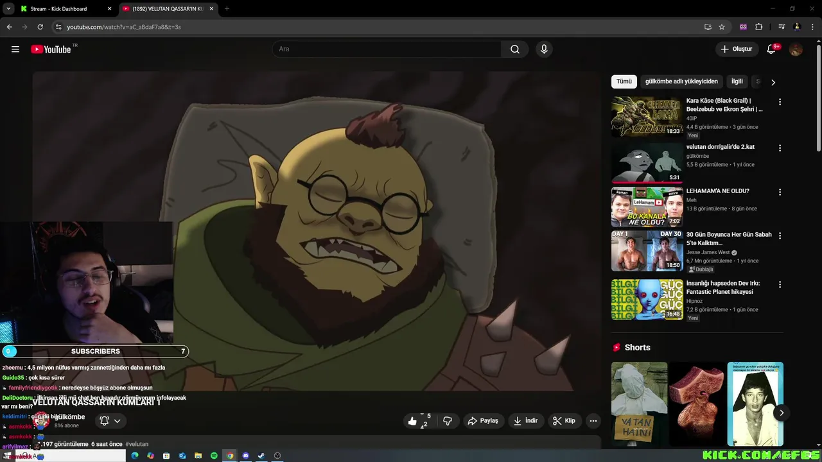822x462 pixels.
Task: Open velutan dorn'galir'de 2.kat thumbnail
Action: click(x=647, y=162)
